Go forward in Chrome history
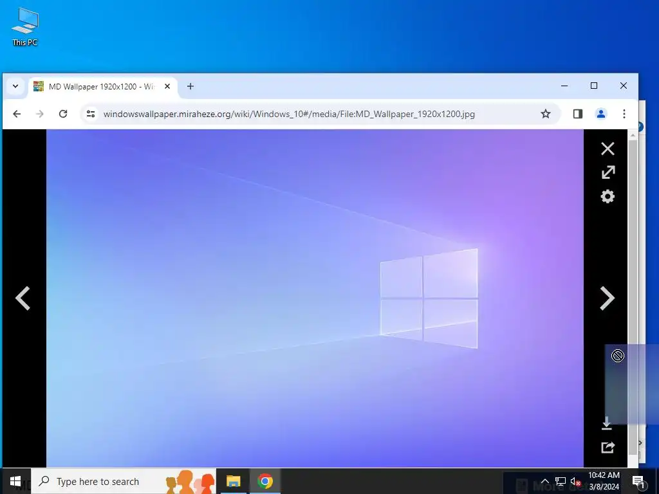 click(x=39, y=114)
